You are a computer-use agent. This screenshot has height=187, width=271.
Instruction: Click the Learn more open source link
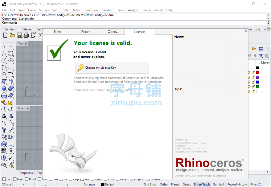point(126,90)
